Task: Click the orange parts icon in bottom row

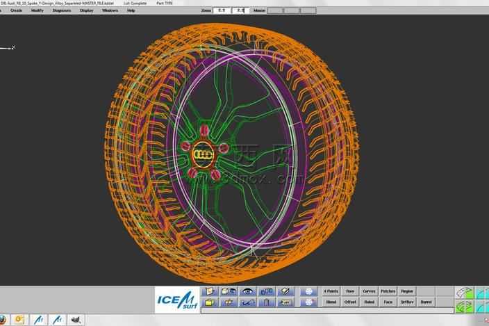Action: pos(229,302)
